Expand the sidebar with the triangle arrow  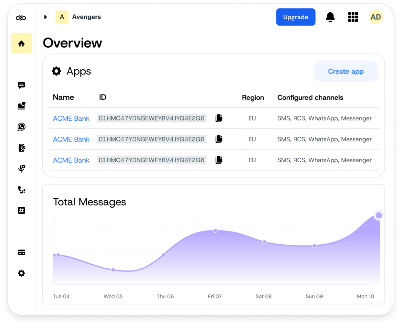point(46,17)
